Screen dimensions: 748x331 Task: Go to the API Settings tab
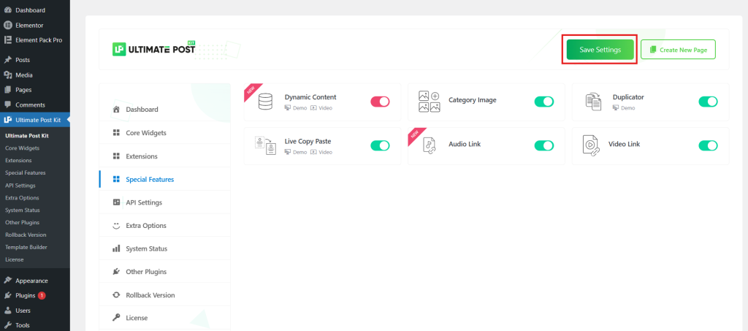tap(164, 202)
